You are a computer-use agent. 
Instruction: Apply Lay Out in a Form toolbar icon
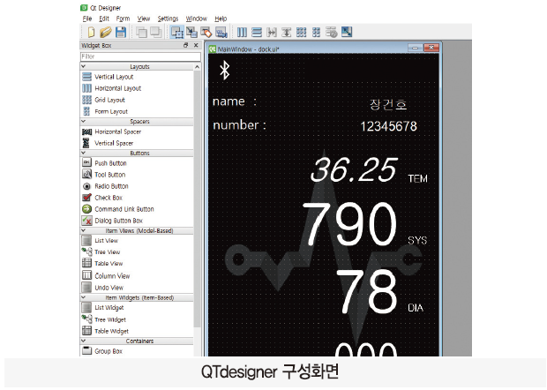pyautogui.click(x=316, y=32)
